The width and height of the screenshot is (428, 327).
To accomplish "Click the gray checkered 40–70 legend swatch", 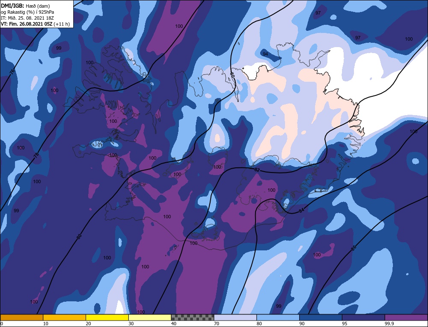I will [x=193, y=318].
